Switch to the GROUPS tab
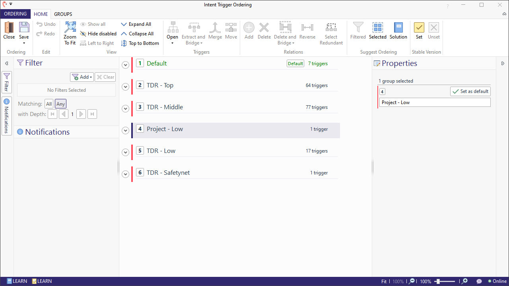 pos(63,14)
